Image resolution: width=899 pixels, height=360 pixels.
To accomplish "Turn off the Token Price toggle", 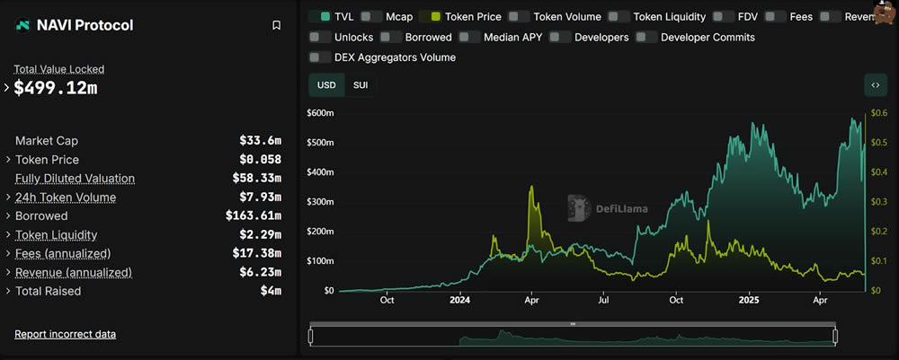I will 430,16.
